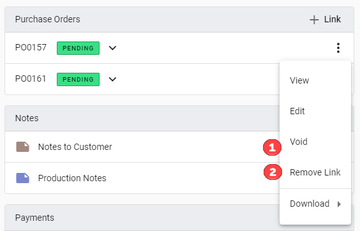Open the Notes to Customer row

(142, 147)
